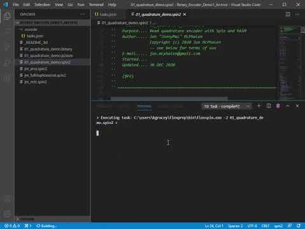Open the terminal selector dropdown '10: Task - compileP2'
Viewport: 305px width, 229px height.
point(227,106)
